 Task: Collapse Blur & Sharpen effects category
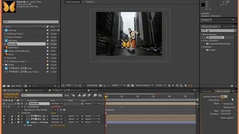[202, 35]
